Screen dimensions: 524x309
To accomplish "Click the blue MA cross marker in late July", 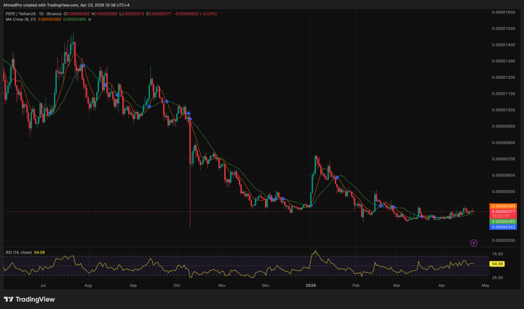I will point(83,65).
